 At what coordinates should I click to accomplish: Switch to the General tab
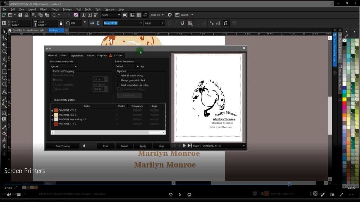pos(52,55)
